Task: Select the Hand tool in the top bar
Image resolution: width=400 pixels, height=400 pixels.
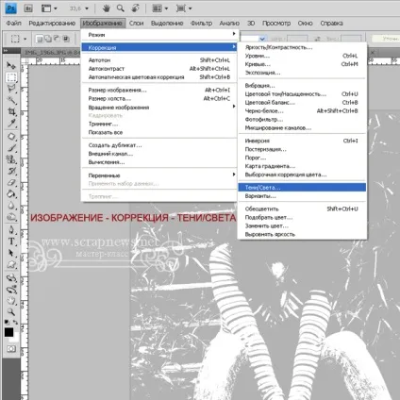Action: (x=107, y=8)
